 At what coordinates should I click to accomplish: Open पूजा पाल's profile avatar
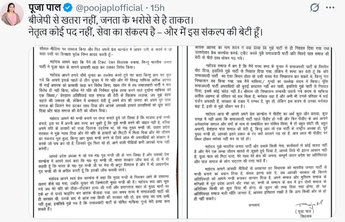pos(12,14)
